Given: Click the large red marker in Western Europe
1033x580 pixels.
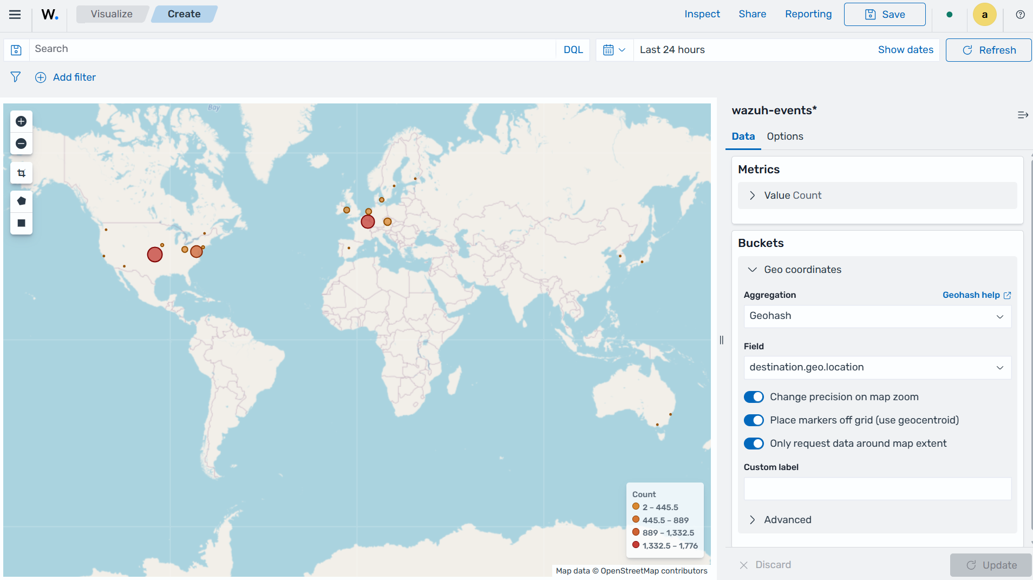Looking at the screenshot, I should click(x=368, y=221).
